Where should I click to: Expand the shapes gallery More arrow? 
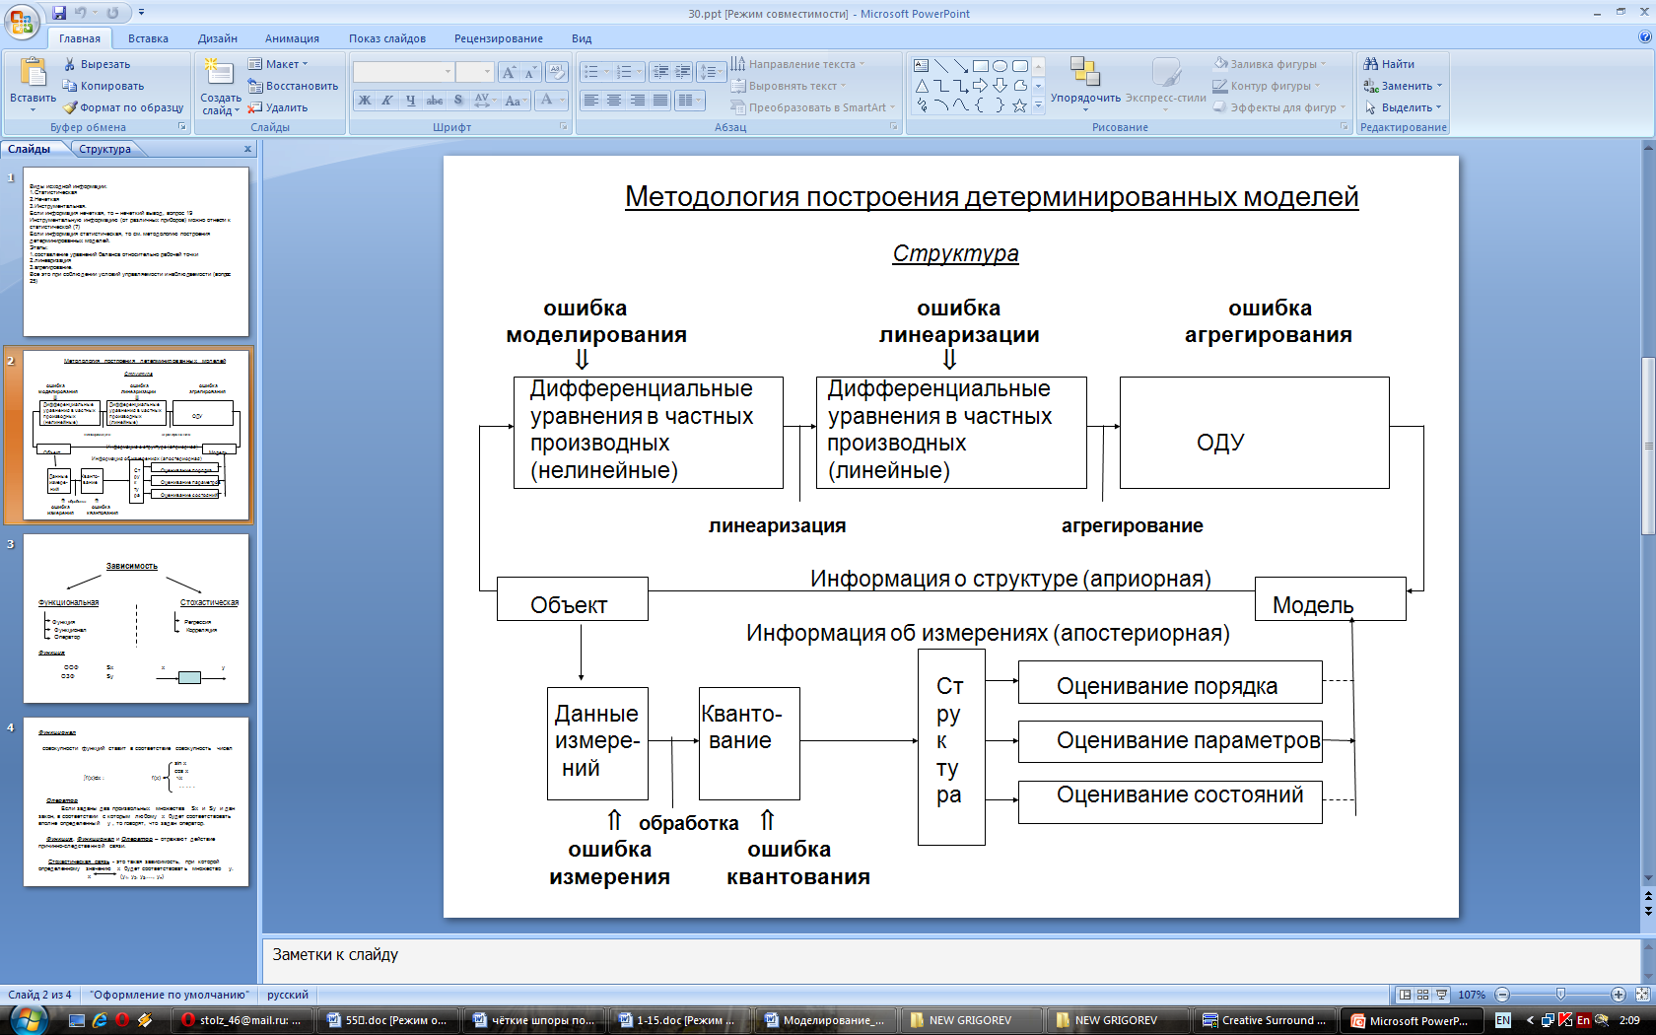(x=1038, y=105)
